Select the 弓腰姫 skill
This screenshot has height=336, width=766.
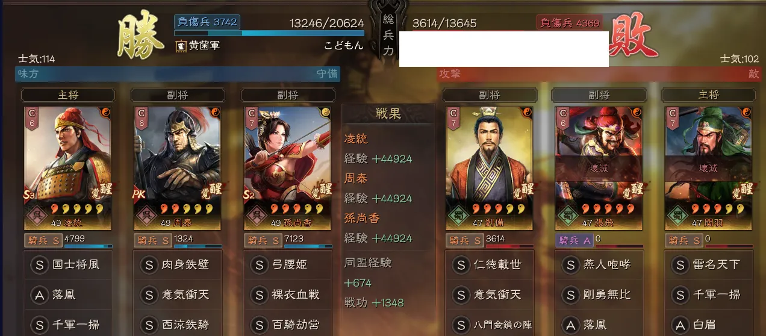coord(288,264)
